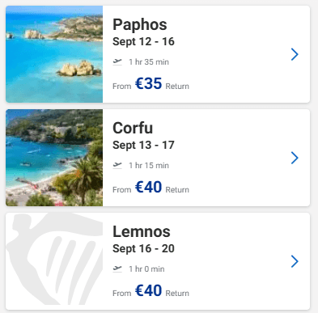
Task: Click the plane icon beside 1 hr 35 min
Action: 117,62
